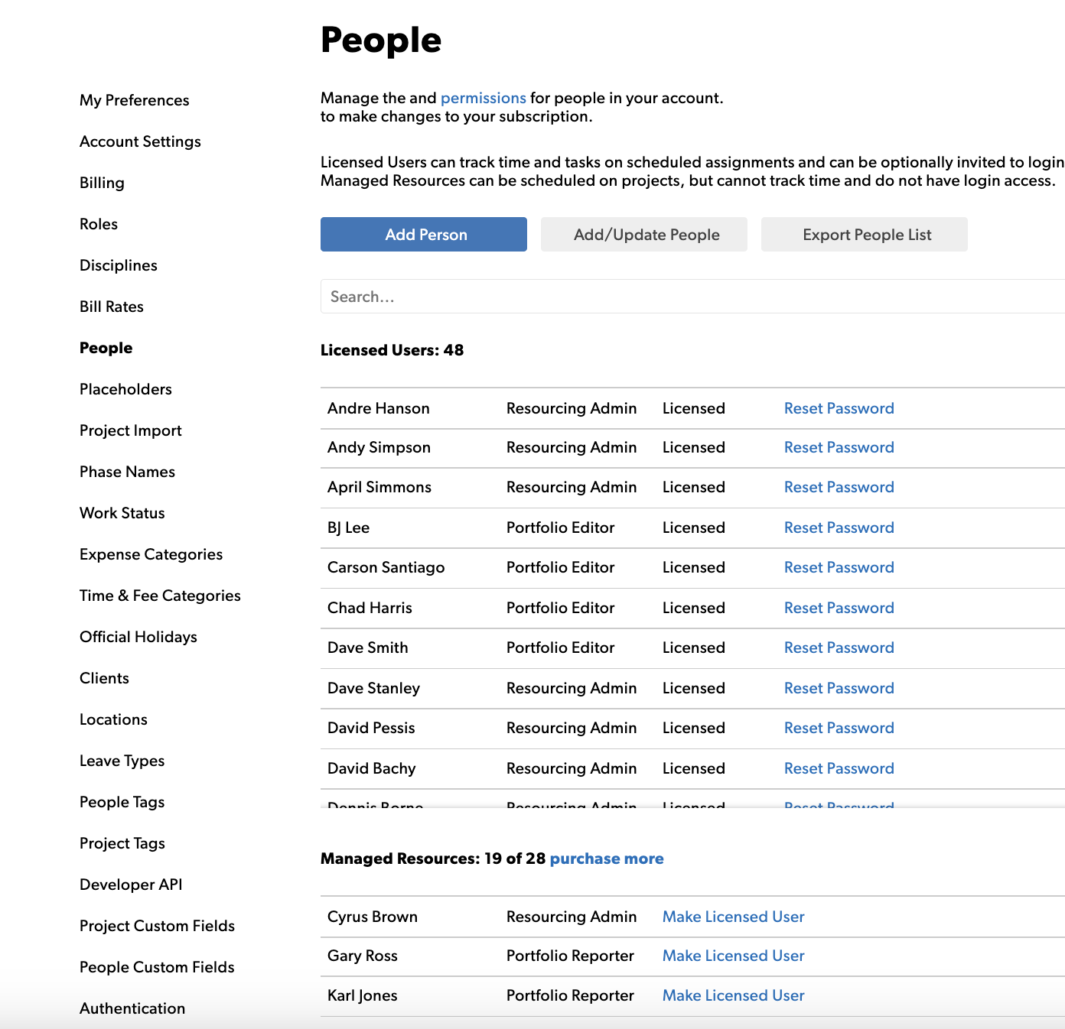Open Official Holidays settings
The image size is (1065, 1029).
pyautogui.click(x=138, y=637)
